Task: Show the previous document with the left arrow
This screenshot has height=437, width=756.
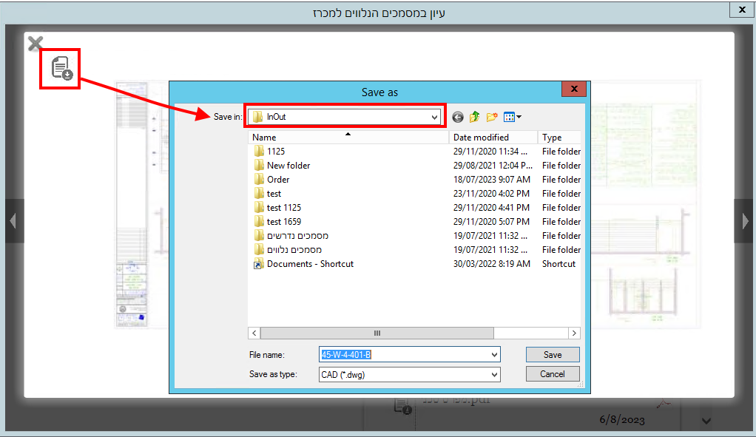Action: 13,220
